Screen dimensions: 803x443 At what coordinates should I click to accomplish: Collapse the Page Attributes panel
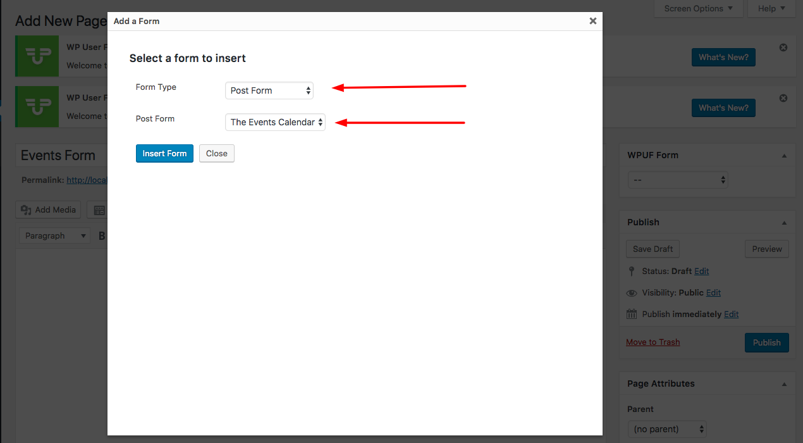(784, 384)
